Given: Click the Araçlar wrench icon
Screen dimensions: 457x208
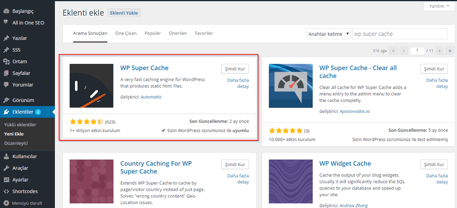Looking at the screenshot, I should [x=6, y=168].
